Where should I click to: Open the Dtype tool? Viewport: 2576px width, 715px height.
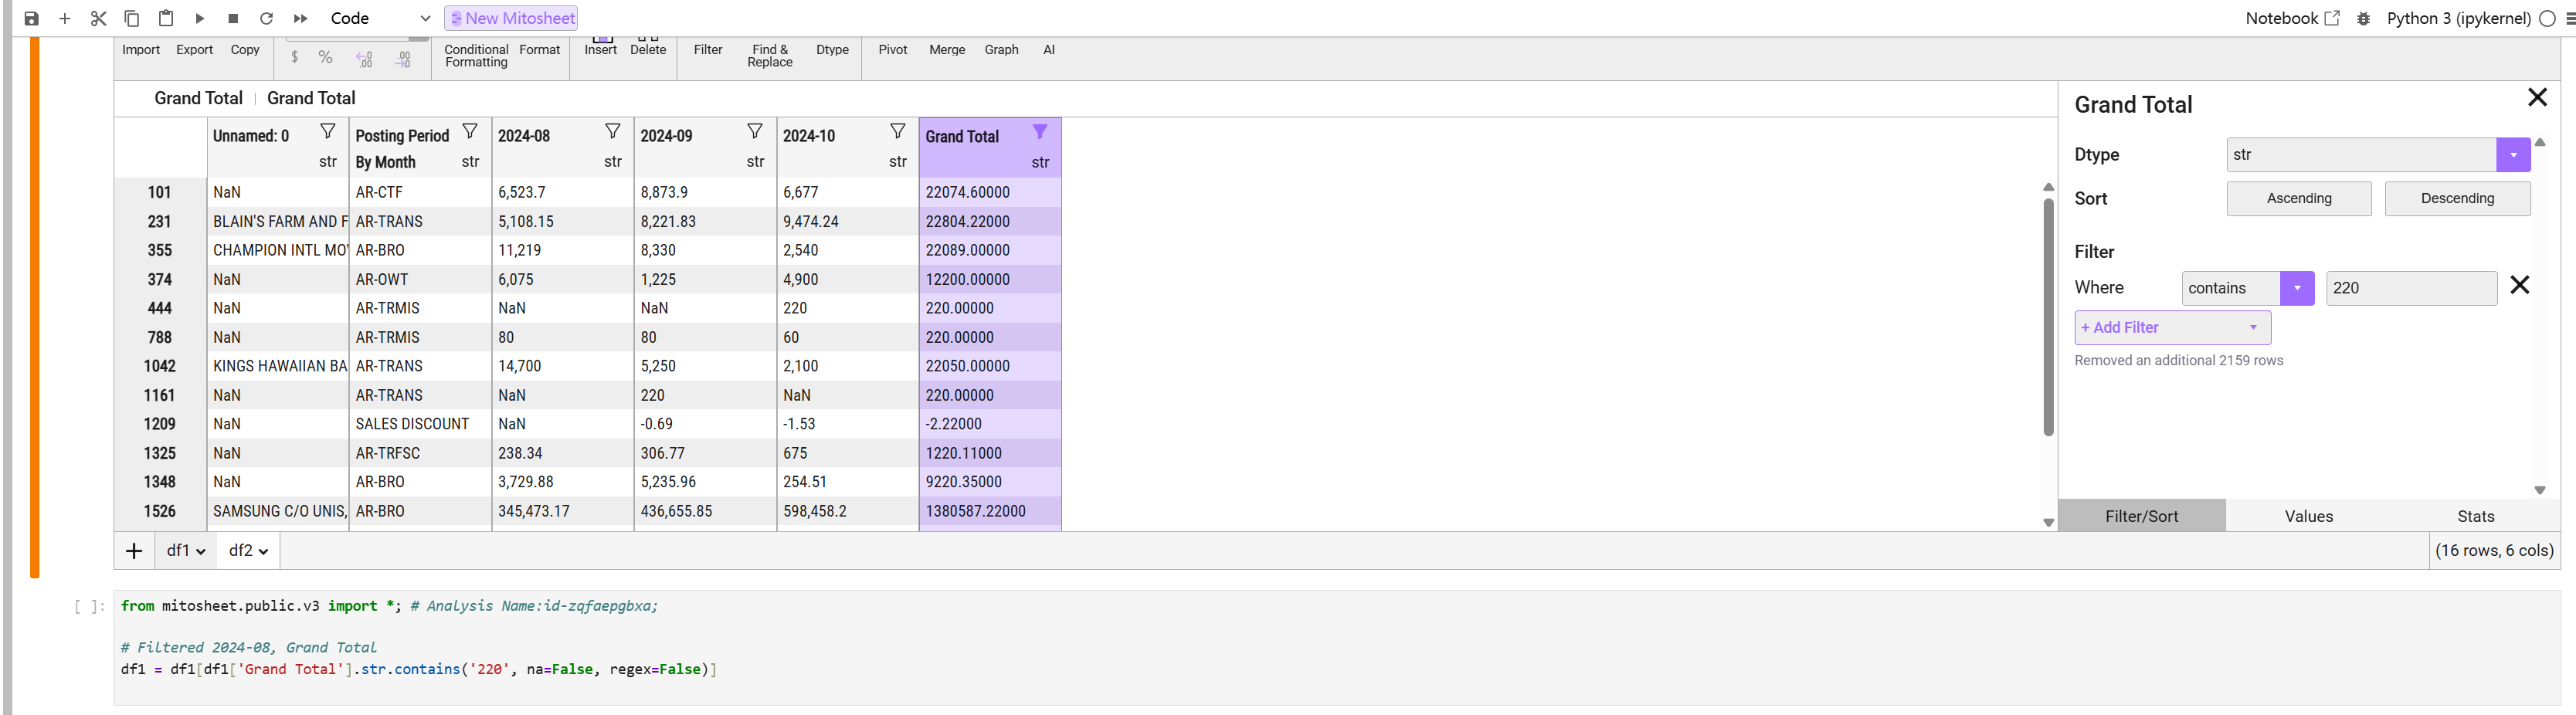point(832,50)
